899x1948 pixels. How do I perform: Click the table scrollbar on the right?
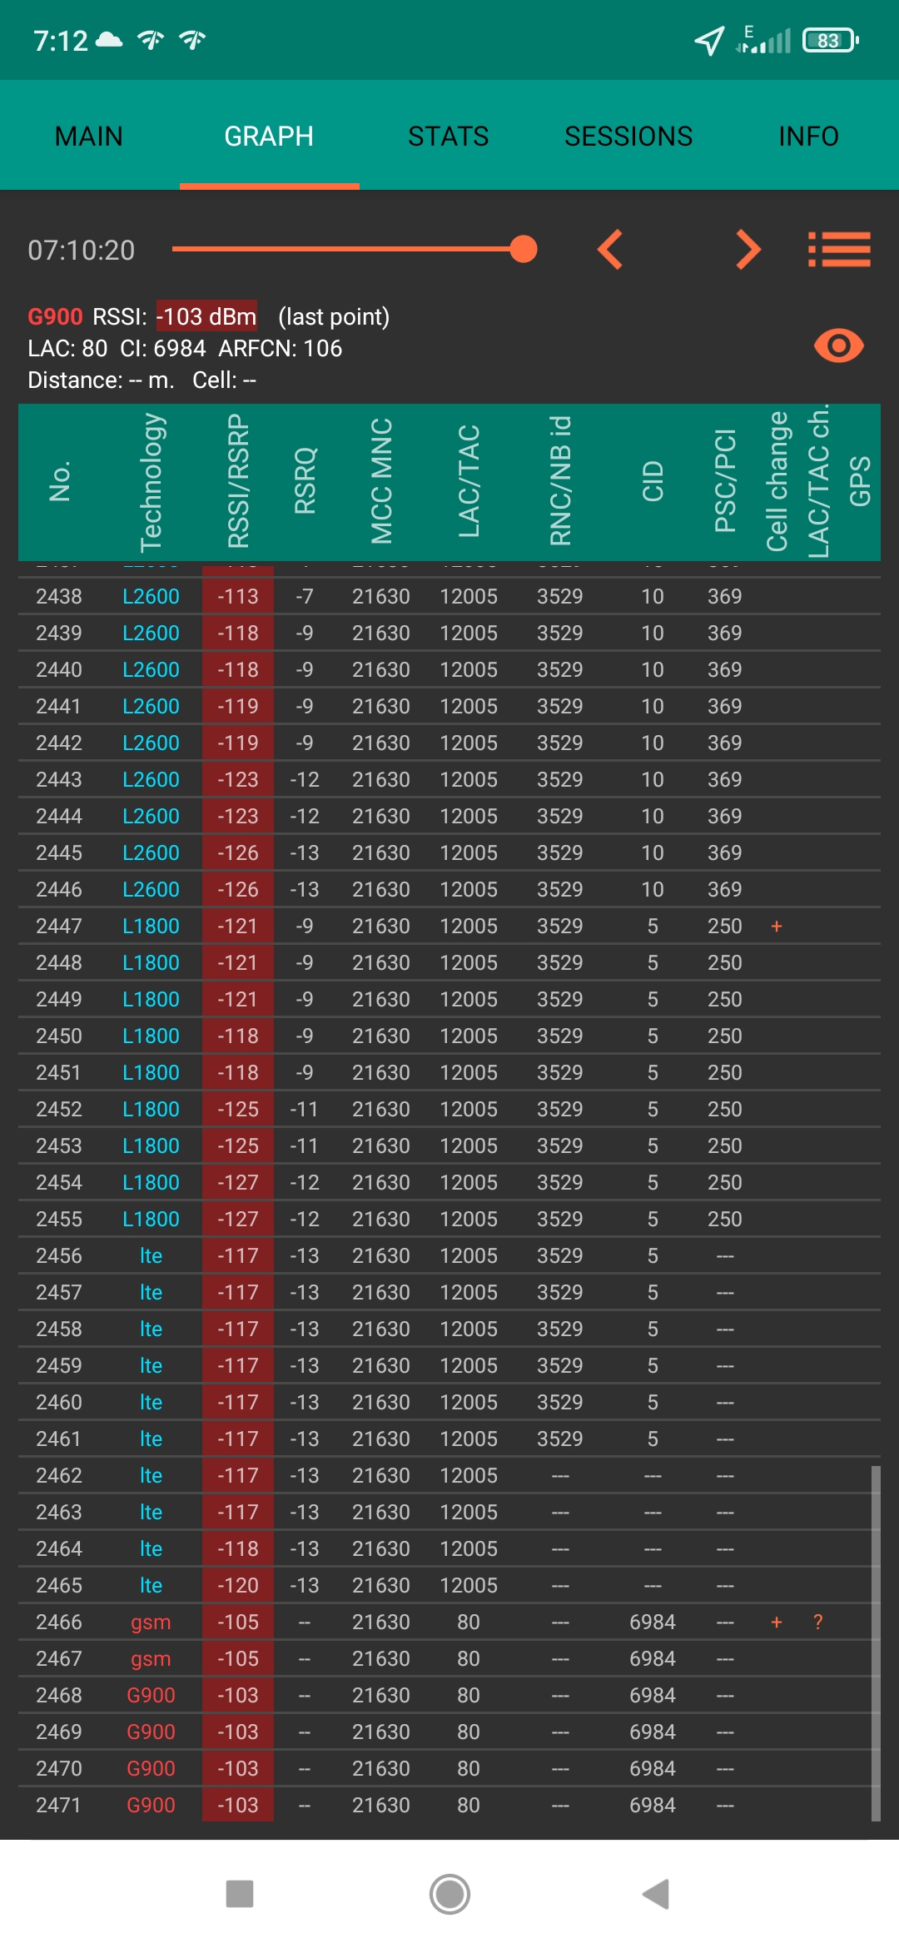876,1643
